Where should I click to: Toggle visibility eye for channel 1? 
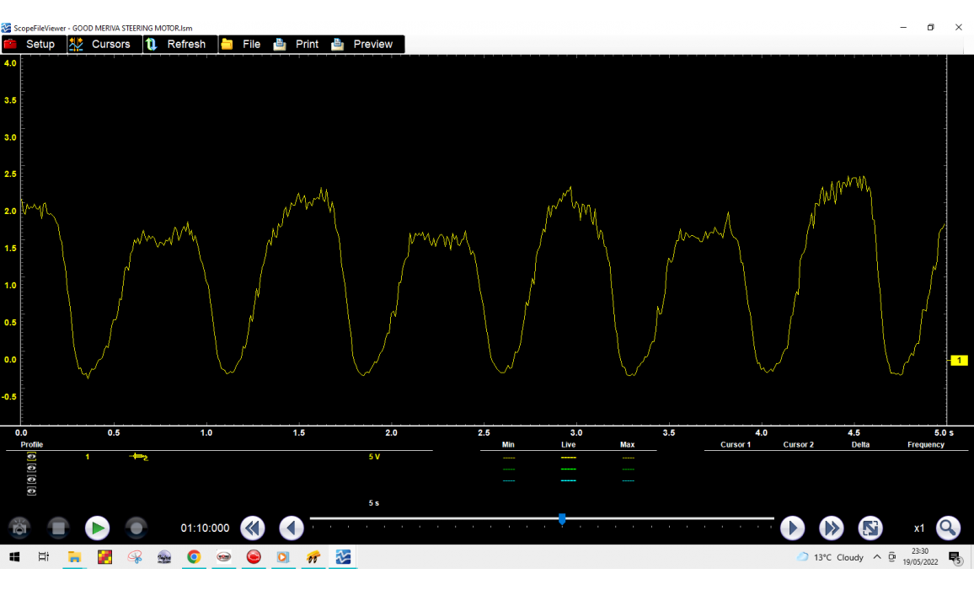32,457
